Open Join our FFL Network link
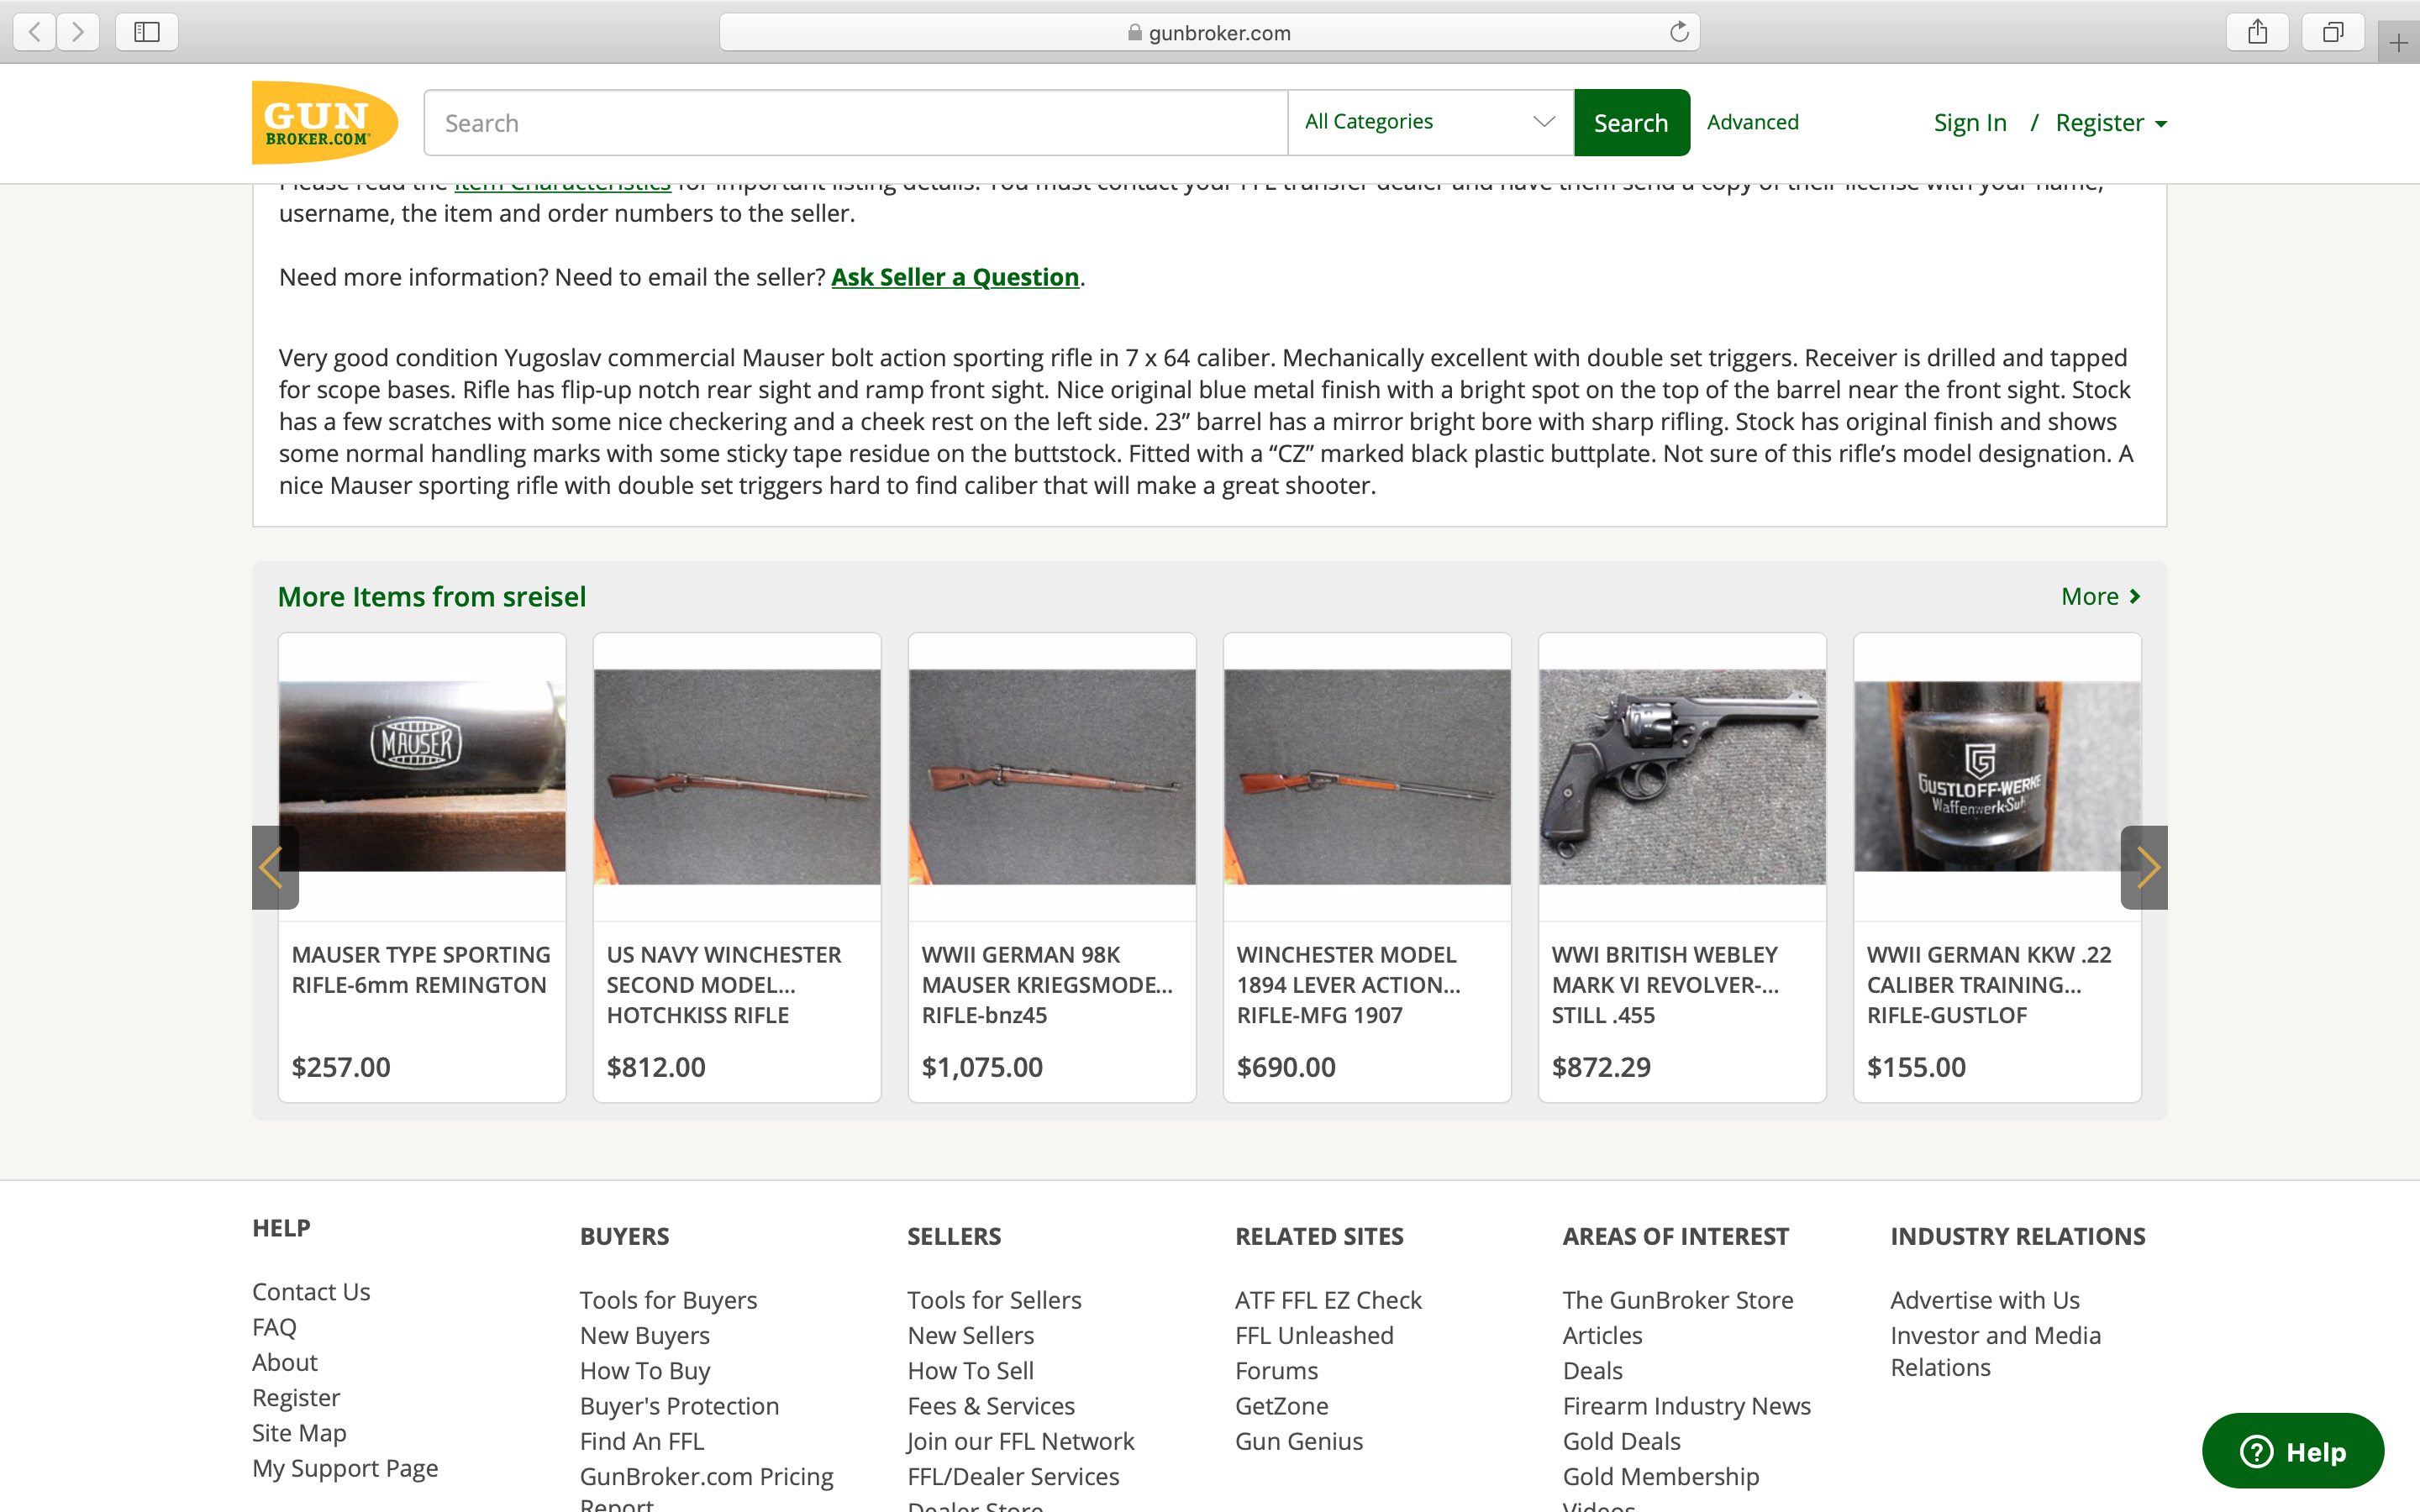 pos(1020,1441)
